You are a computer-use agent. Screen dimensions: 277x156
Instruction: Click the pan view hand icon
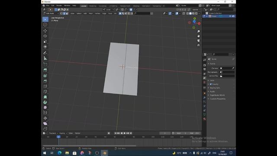pos(199,36)
